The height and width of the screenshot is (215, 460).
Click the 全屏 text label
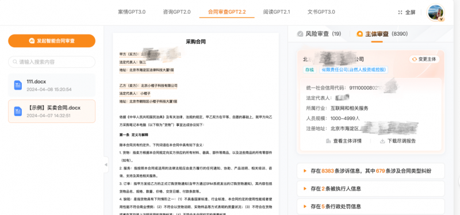[x=410, y=12]
